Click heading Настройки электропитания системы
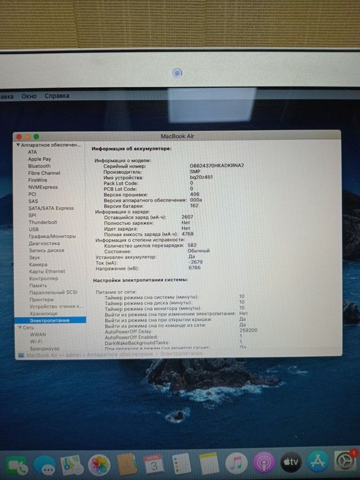Viewport: 360px width, 480px height. tap(141, 280)
